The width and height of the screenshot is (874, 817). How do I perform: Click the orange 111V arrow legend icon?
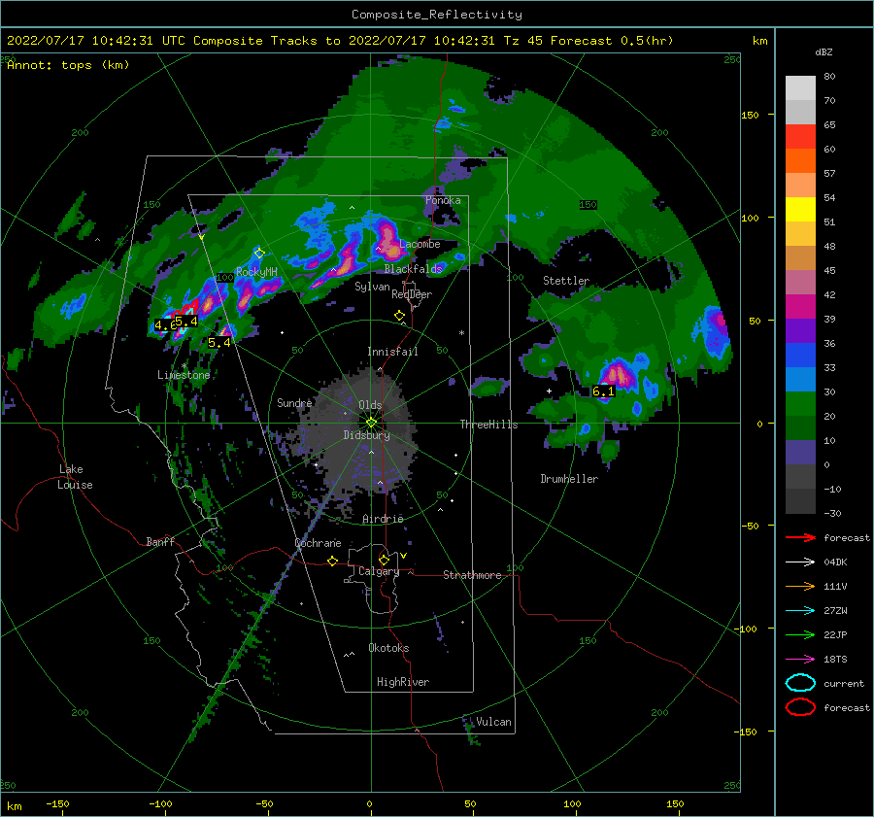coord(800,586)
